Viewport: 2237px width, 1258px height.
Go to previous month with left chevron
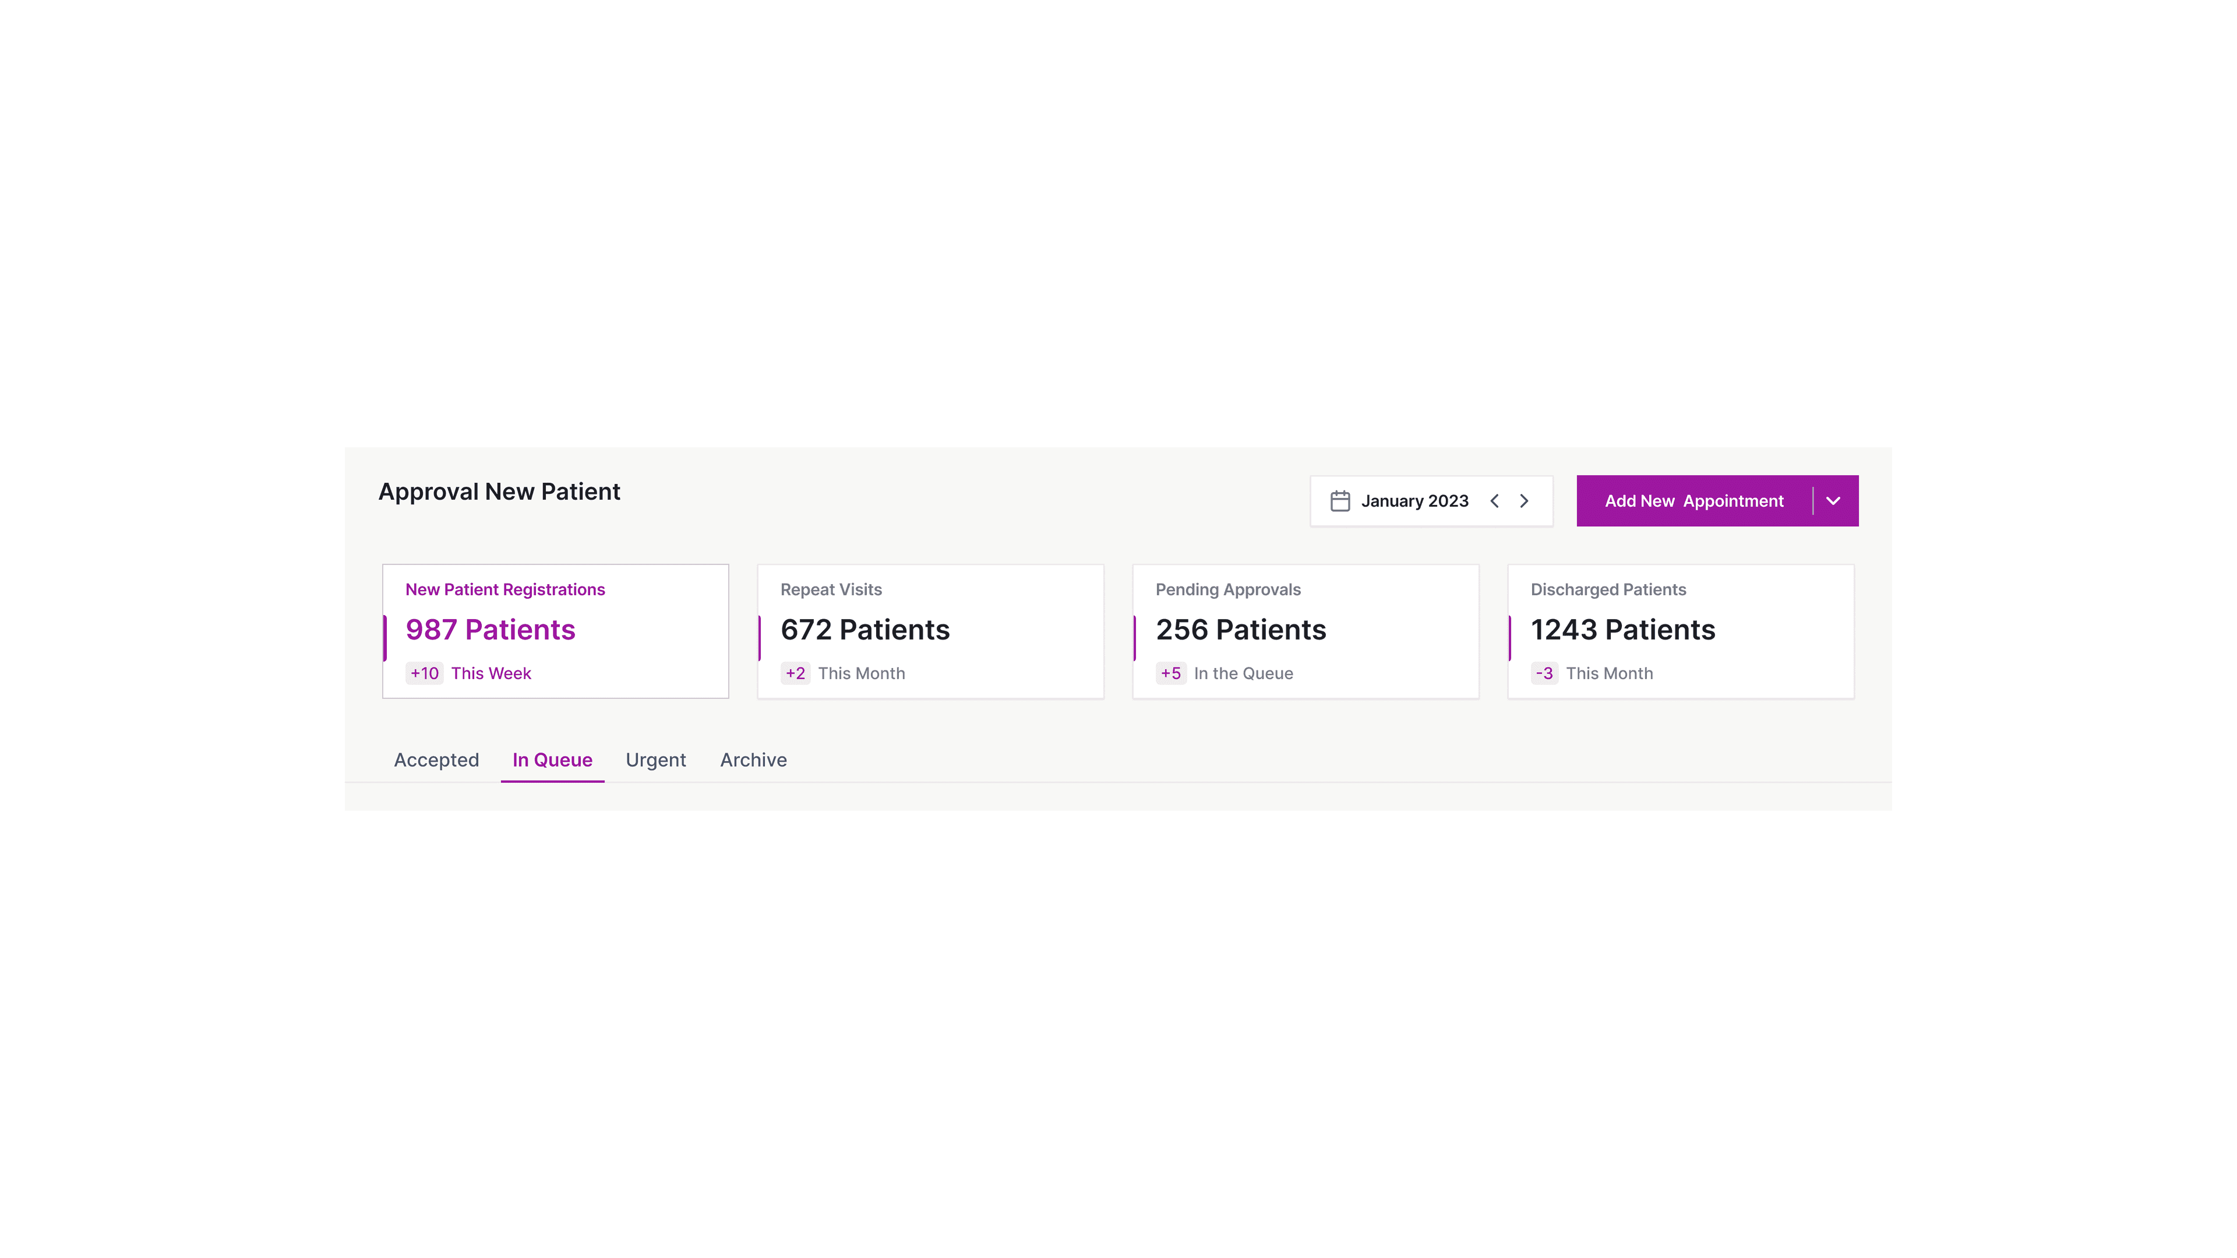1494,501
